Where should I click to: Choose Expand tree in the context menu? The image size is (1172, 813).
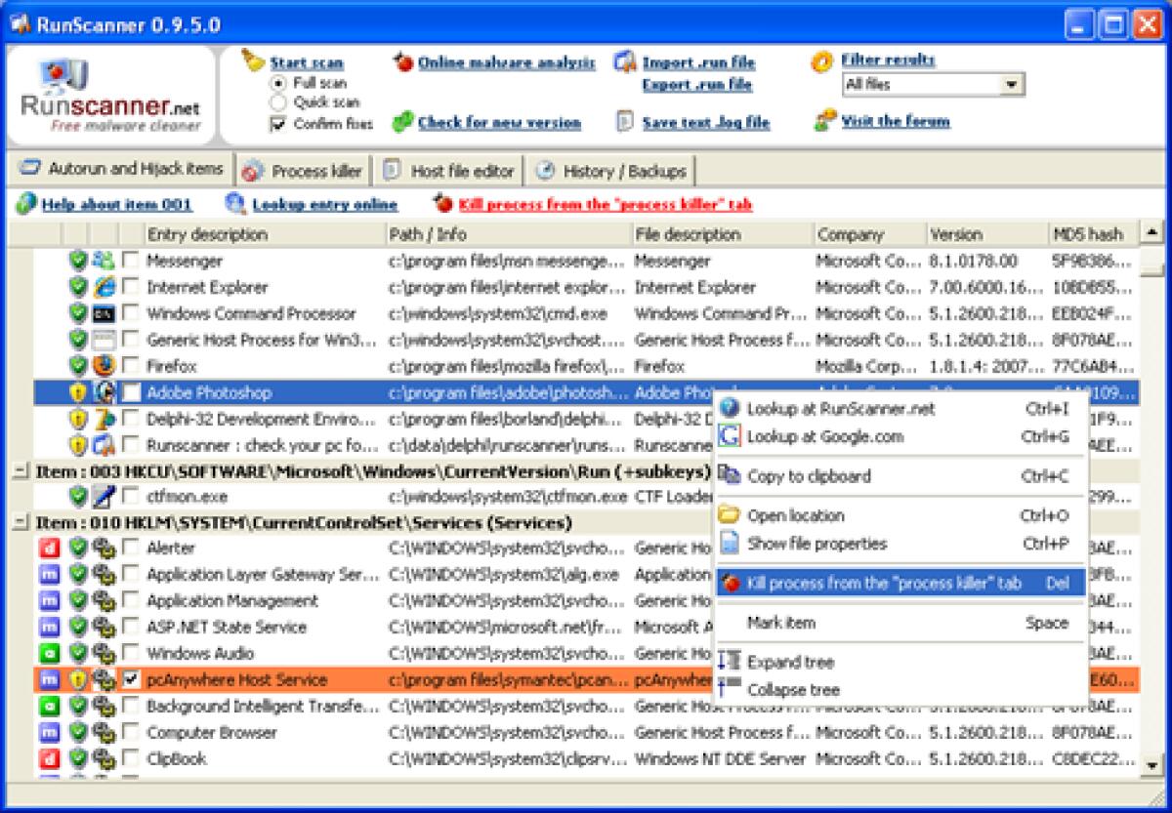tap(900, 662)
